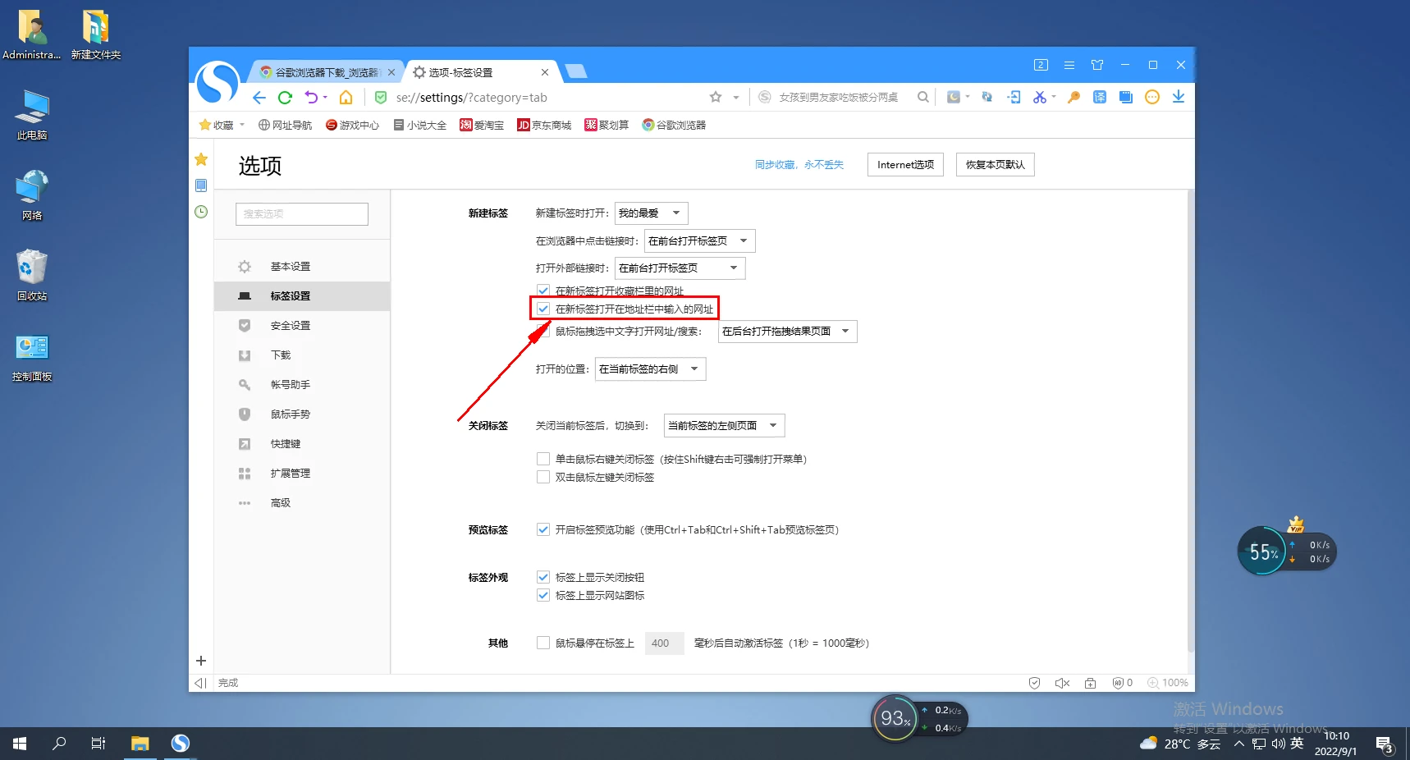
Task: Select 基本设置 in settings sidebar
Action: [302, 267]
